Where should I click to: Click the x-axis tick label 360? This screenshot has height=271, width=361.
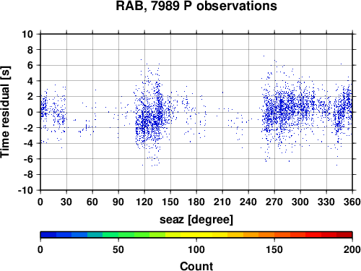coord(352,202)
